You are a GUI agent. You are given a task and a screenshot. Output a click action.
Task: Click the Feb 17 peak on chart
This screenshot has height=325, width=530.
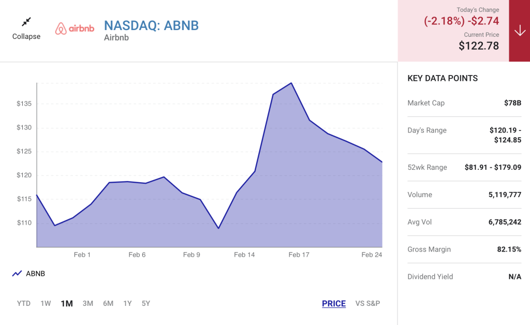[x=291, y=83]
